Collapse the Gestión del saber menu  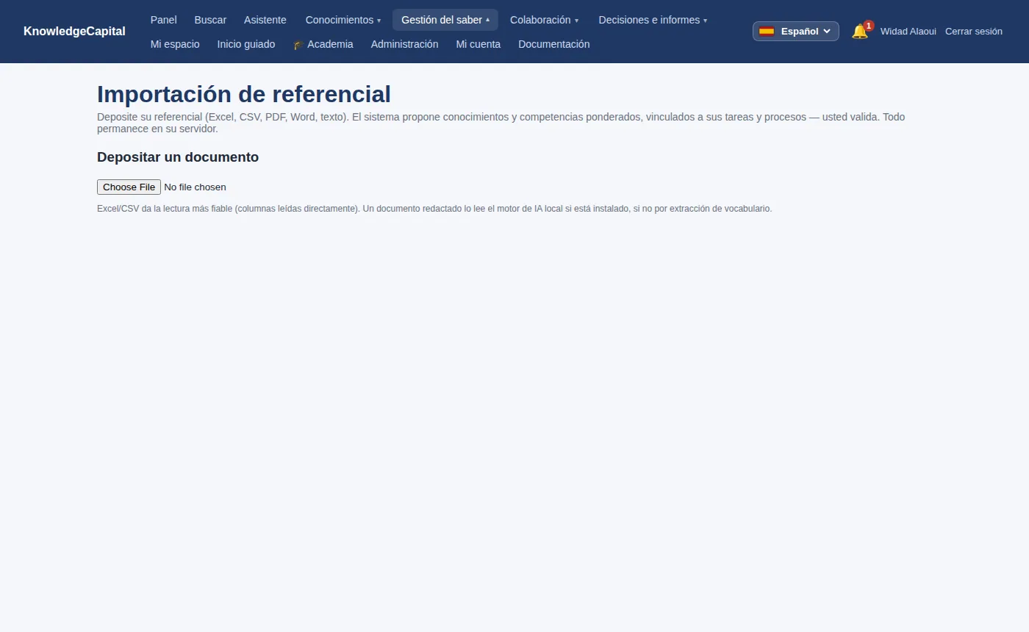445,20
